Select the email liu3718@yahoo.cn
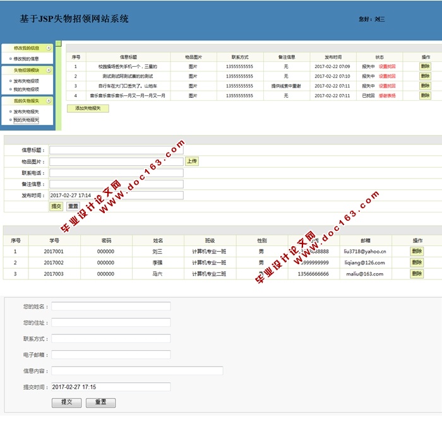The image size is (442, 427). pos(365,252)
